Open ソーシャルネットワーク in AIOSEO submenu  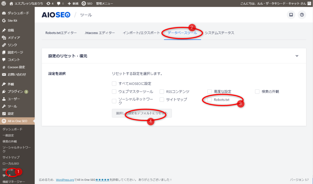[17, 149]
